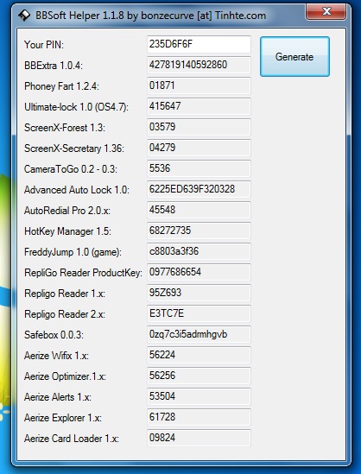361x474 pixels.
Task: Click the 'ScreenX-Forest 1.3:' label
Action: (65, 128)
